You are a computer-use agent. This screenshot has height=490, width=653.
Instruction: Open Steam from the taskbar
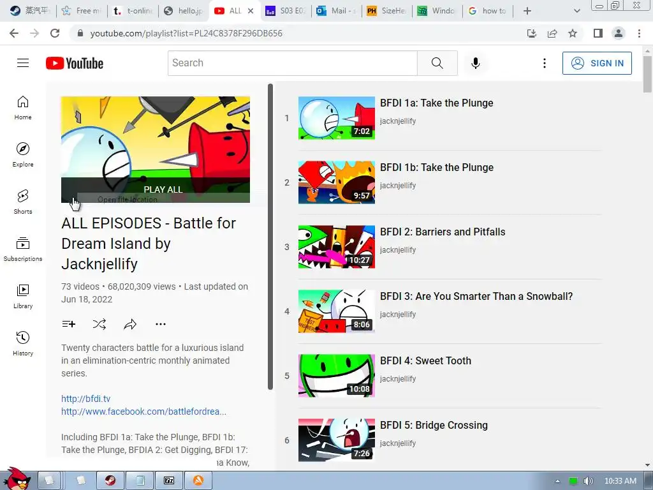pos(110,480)
